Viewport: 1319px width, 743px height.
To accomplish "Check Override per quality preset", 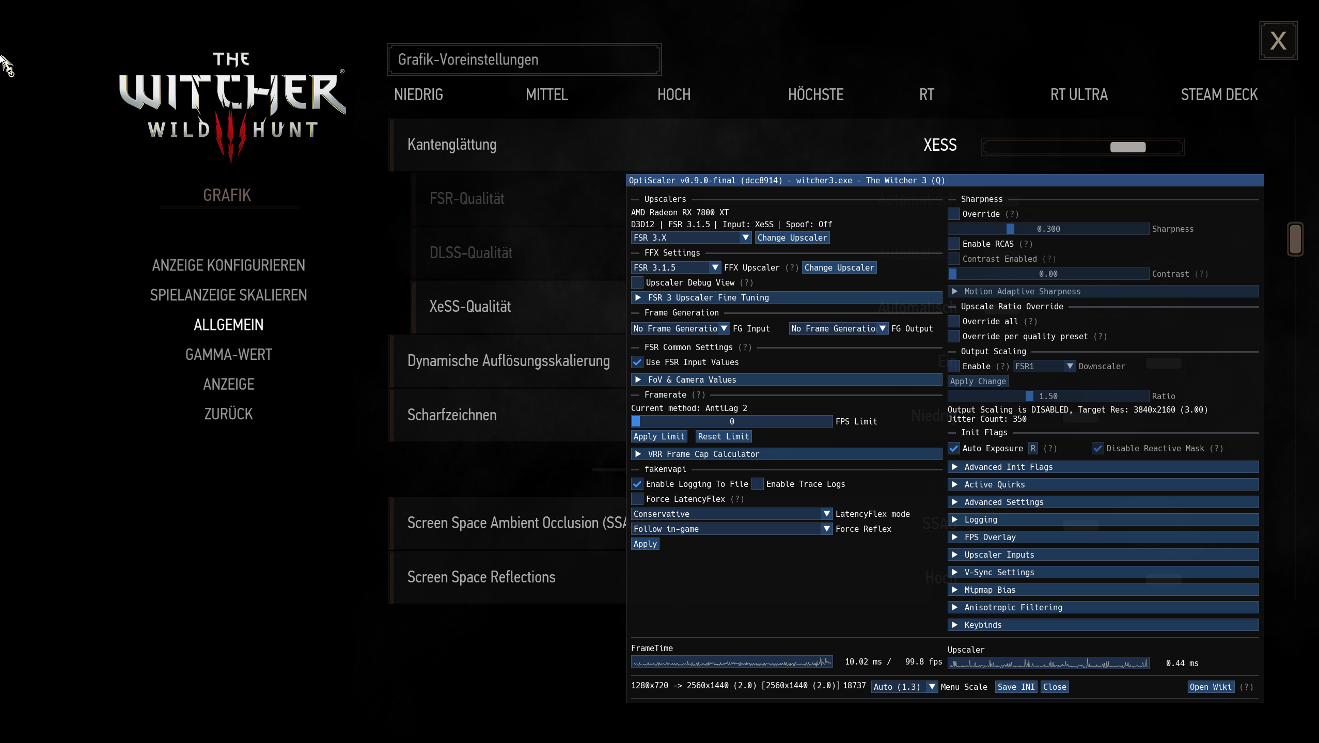I will pyautogui.click(x=954, y=336).
